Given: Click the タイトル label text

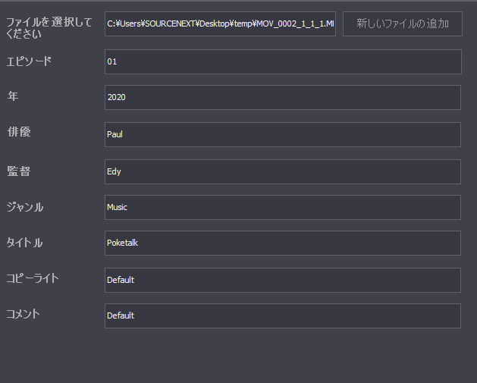Looking at the screenshot, I should [24, 243].
